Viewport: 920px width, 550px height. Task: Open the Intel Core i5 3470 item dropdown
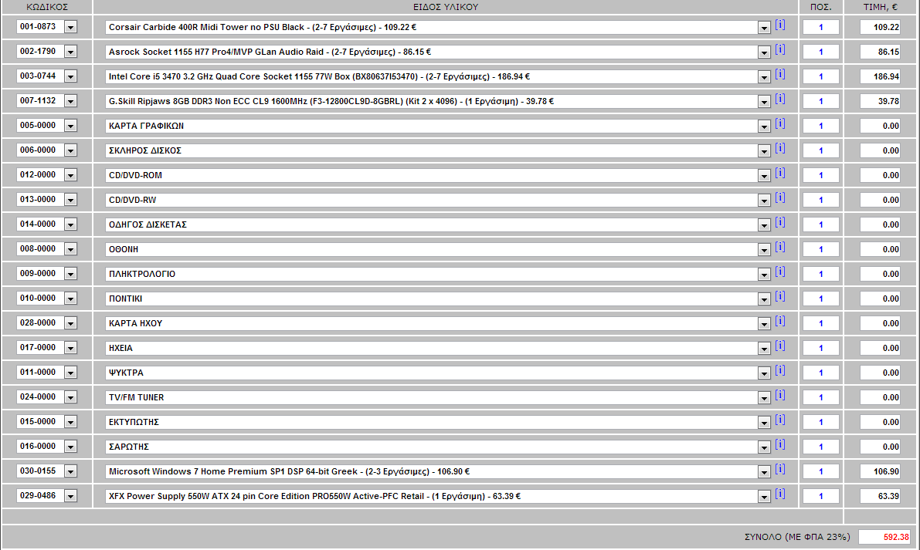764,76
